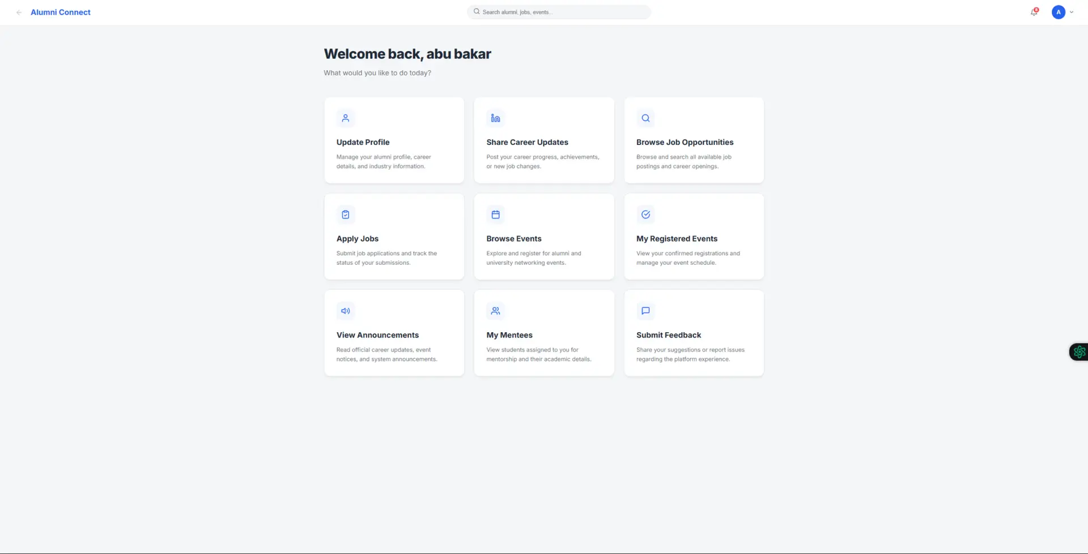Click the LinkedIn icon on Share Career Updates

[x=495, y=118]
